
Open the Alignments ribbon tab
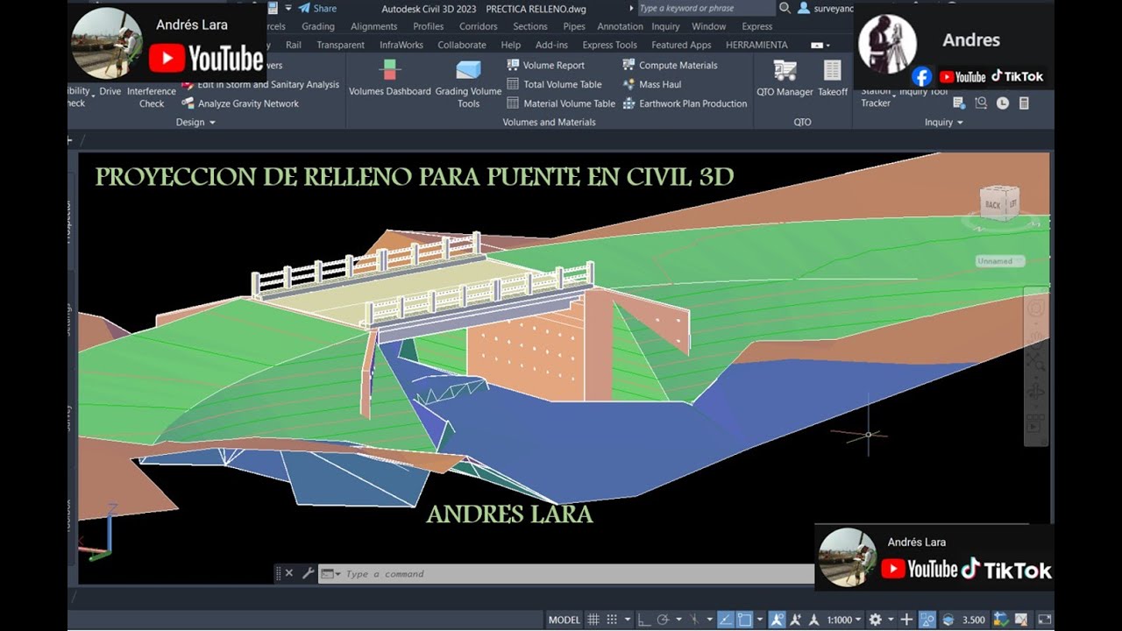374,26
